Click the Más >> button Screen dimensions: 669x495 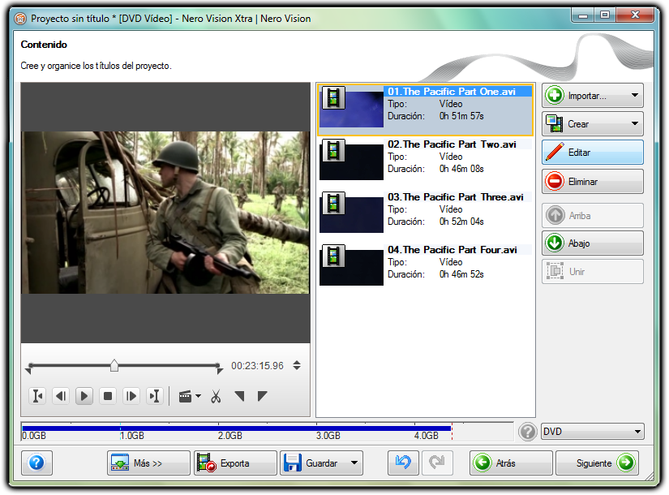coord(148,463)
